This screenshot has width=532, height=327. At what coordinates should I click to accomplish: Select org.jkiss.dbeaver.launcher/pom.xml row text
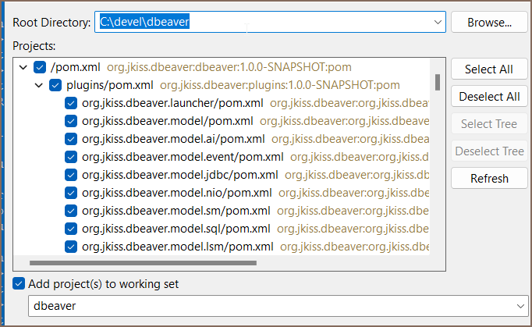[172, 103]
